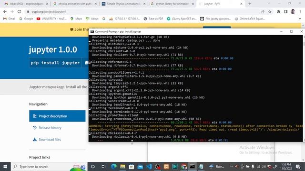Launch Microsoft Edge from taskbar
The height and width of the screenshot is (171, 305).
click(114, 167)
